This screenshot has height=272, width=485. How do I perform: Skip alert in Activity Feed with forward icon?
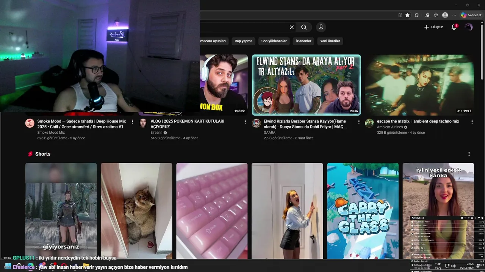pos(469,218)
